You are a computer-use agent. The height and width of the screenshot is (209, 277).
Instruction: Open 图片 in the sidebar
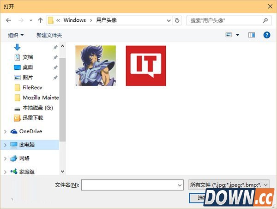[x=24, y=77]
